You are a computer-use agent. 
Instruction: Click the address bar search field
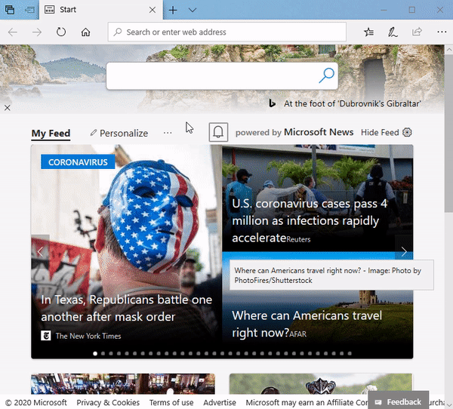point(227,32)
